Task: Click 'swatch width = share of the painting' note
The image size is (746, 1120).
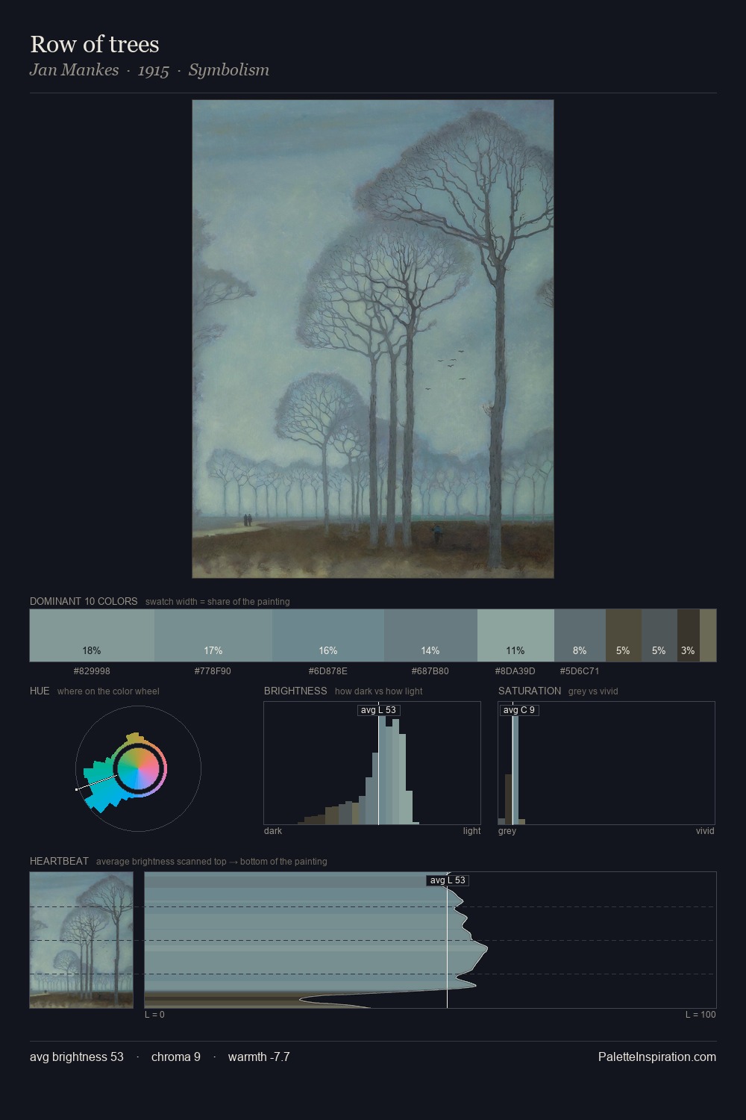Action: [218, 602]
